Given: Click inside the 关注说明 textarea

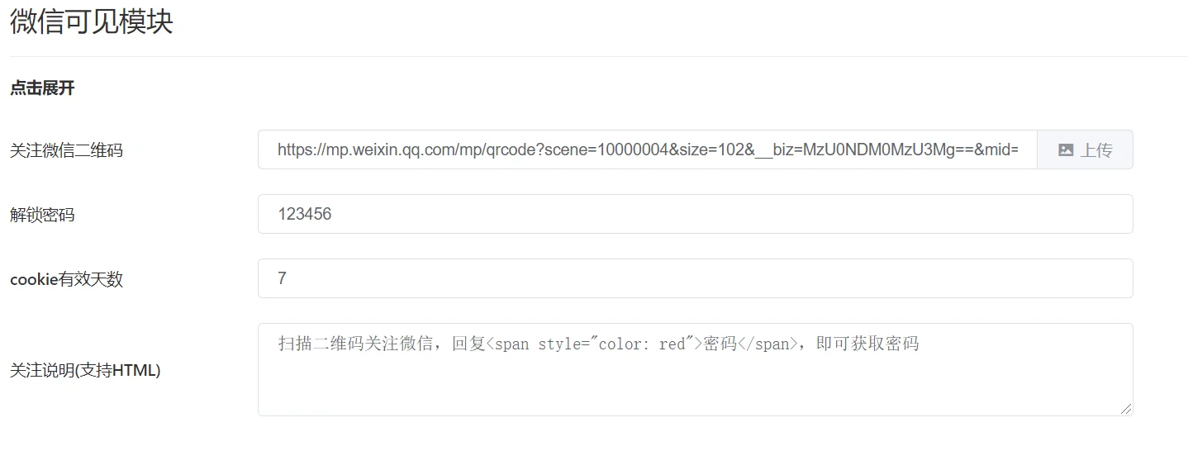Looking at the screenshot, I should click(x=695, y=369).
